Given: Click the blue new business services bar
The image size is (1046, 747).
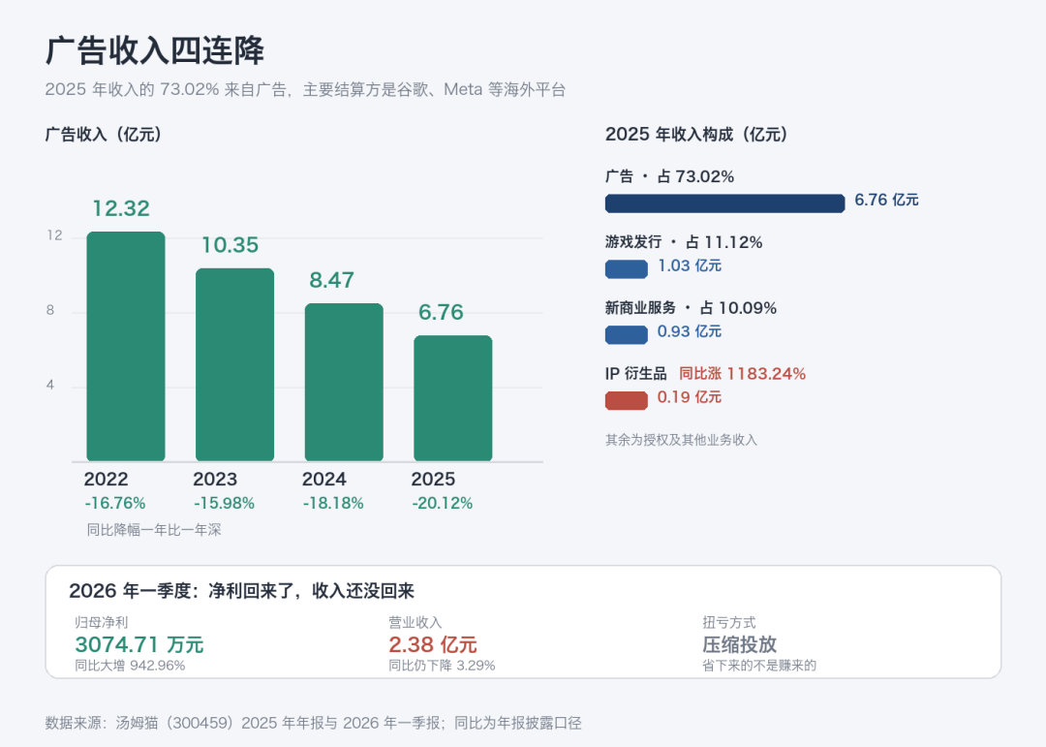Looking at the screenshot, I should coord(627,334).
